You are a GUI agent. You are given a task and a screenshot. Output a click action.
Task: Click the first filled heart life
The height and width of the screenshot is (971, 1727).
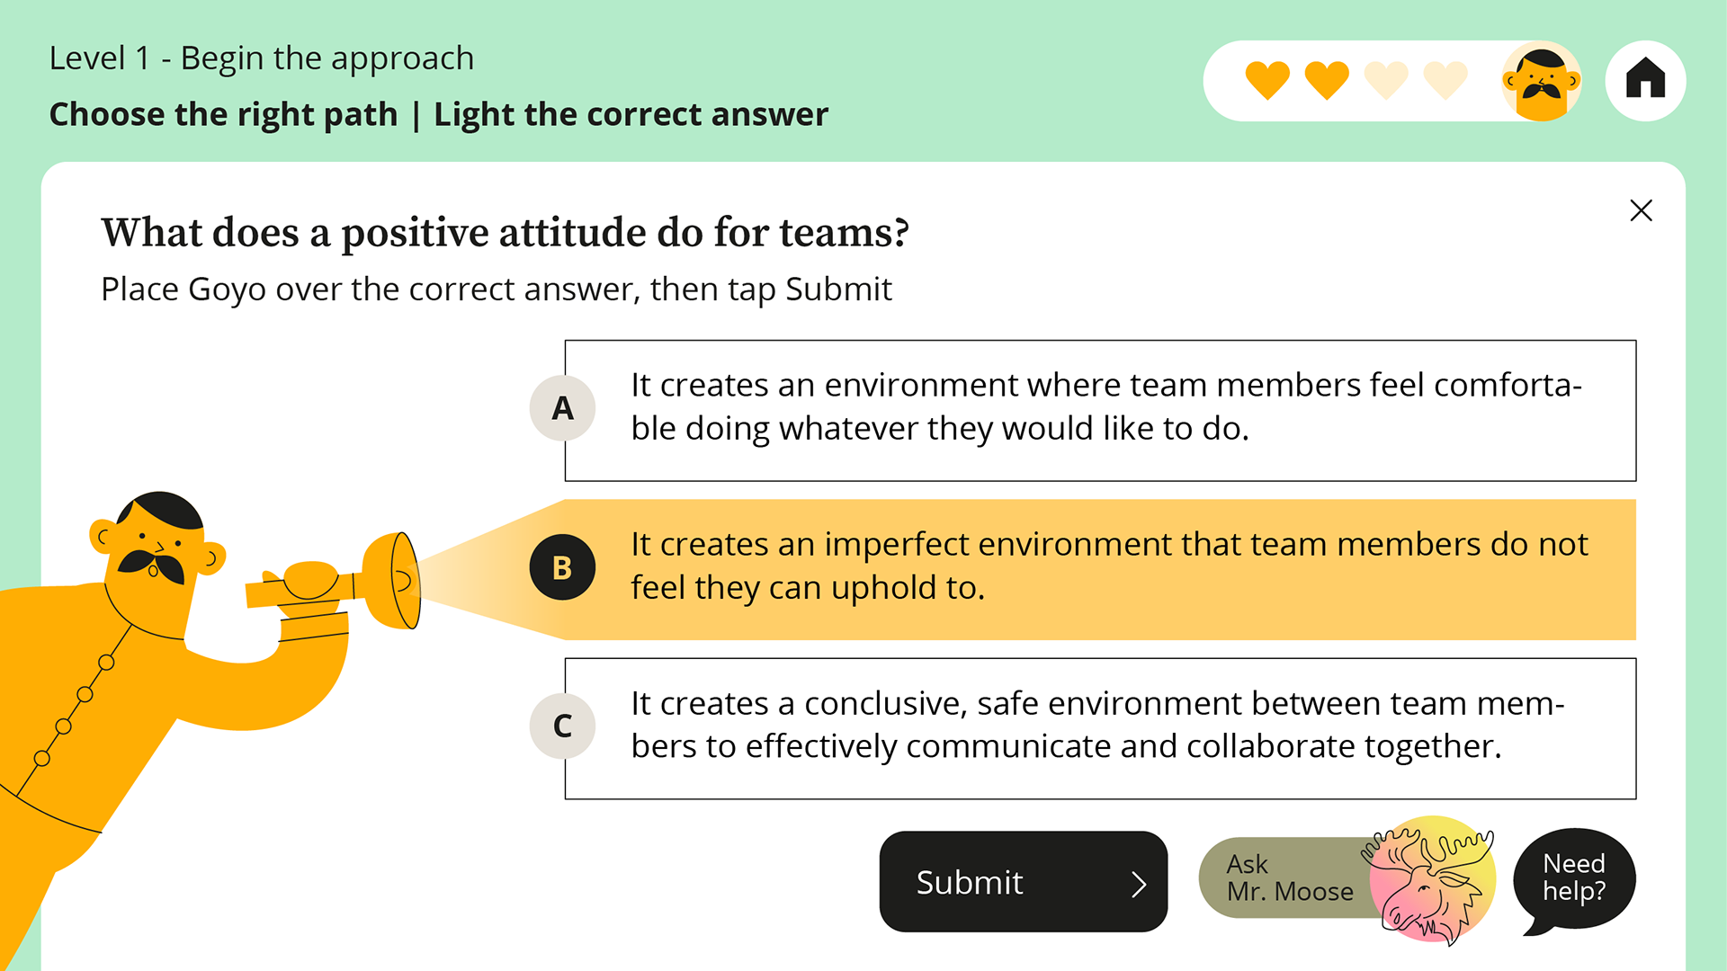coord(1267,81)
